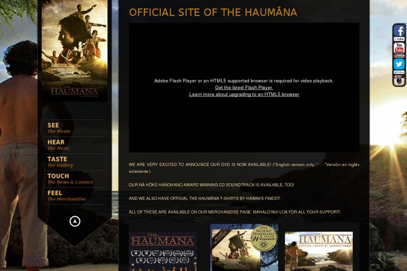Open TOUCH The News & Contact
Viewport: 407px width, 271px height.
(75, 179)
